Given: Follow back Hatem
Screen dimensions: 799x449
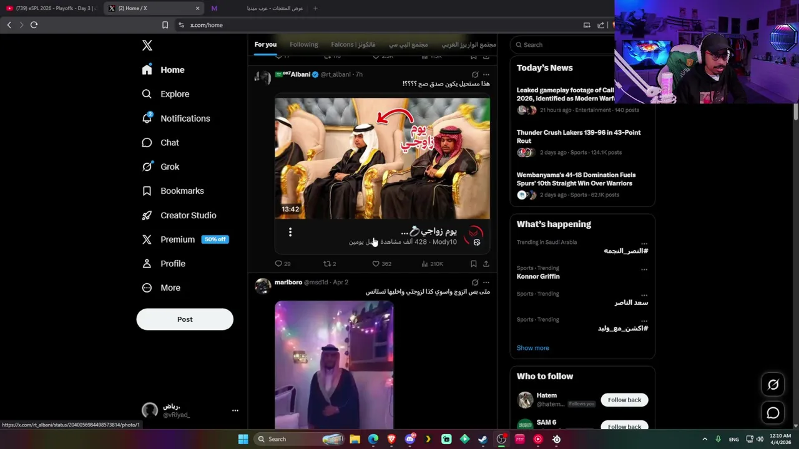Looking at the screenshot, I should tap(624, 400).
